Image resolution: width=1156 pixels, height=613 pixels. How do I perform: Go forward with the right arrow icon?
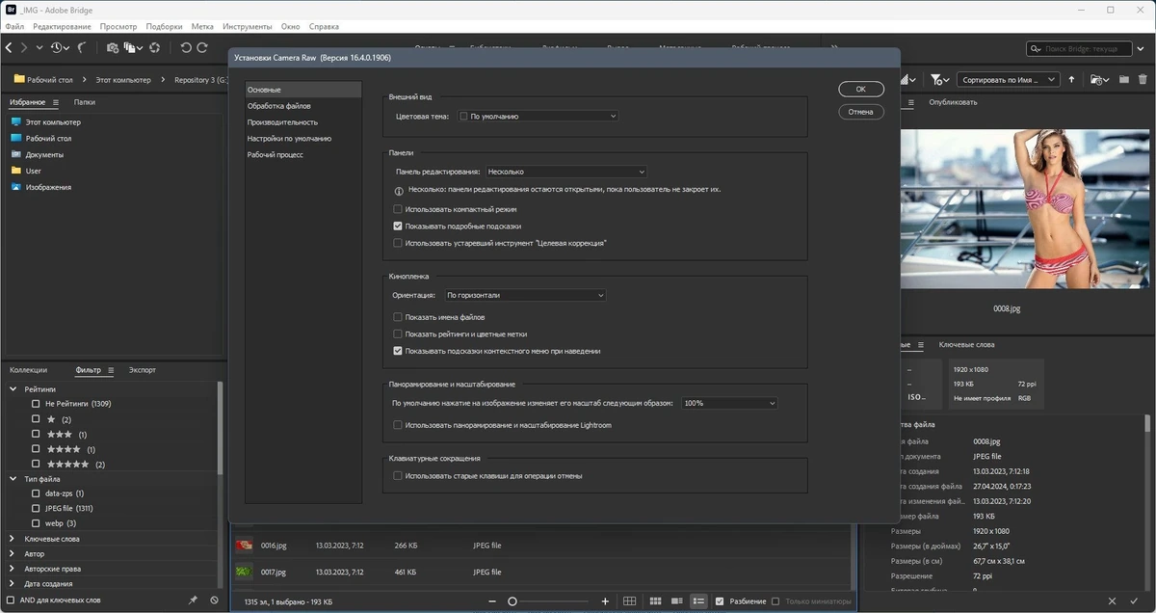point(24,47)
